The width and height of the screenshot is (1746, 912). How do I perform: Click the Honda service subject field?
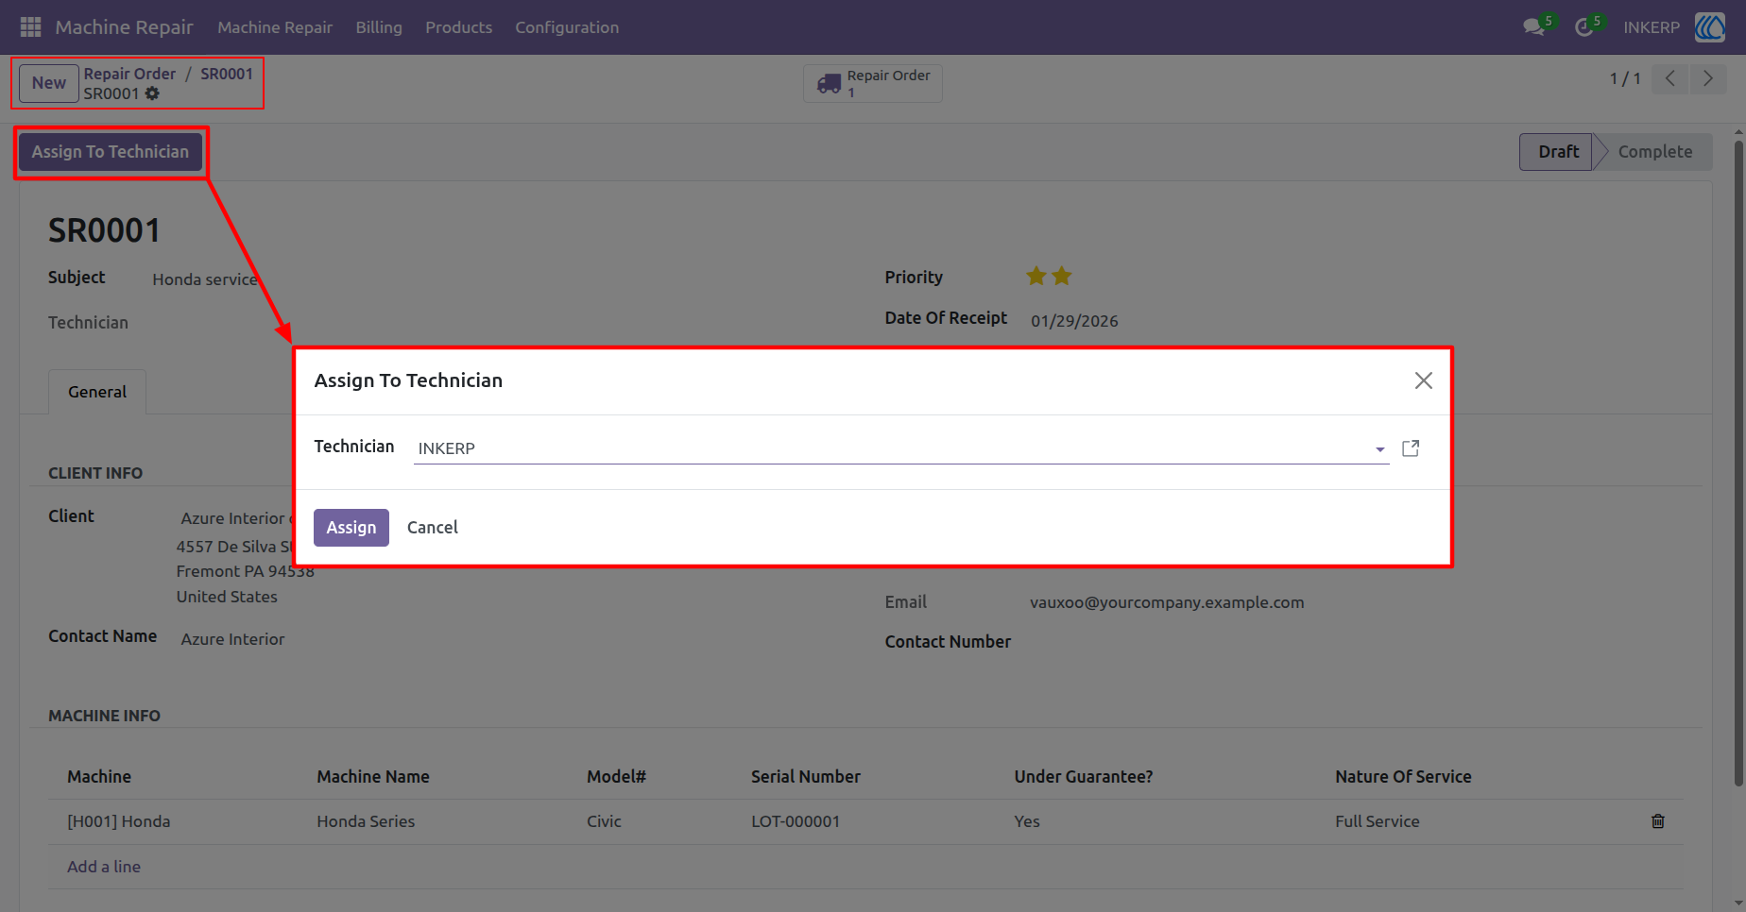coord(205,279)
